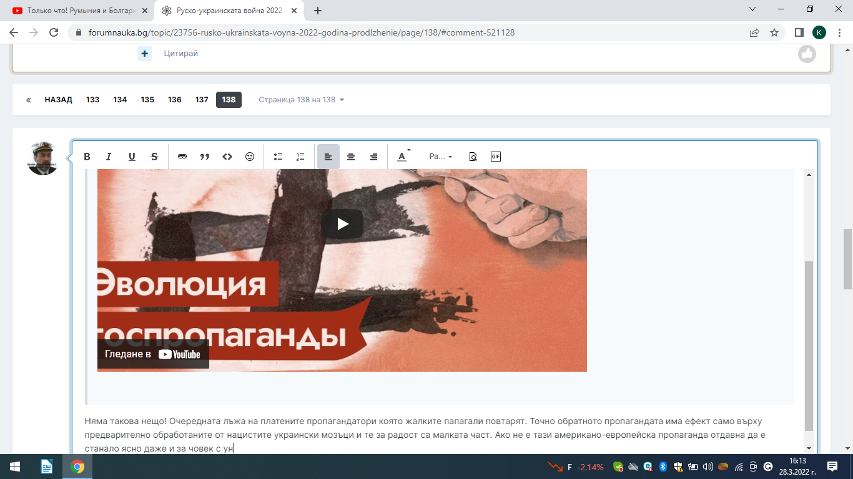Toggle underline formatting
Image resolution: width=853 pixels, height=479 pixels.
(x=132, y=157)
